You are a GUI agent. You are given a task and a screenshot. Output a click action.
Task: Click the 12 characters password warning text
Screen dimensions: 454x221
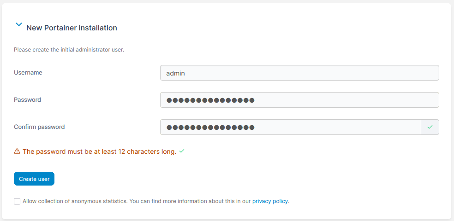tap(99, 151)
